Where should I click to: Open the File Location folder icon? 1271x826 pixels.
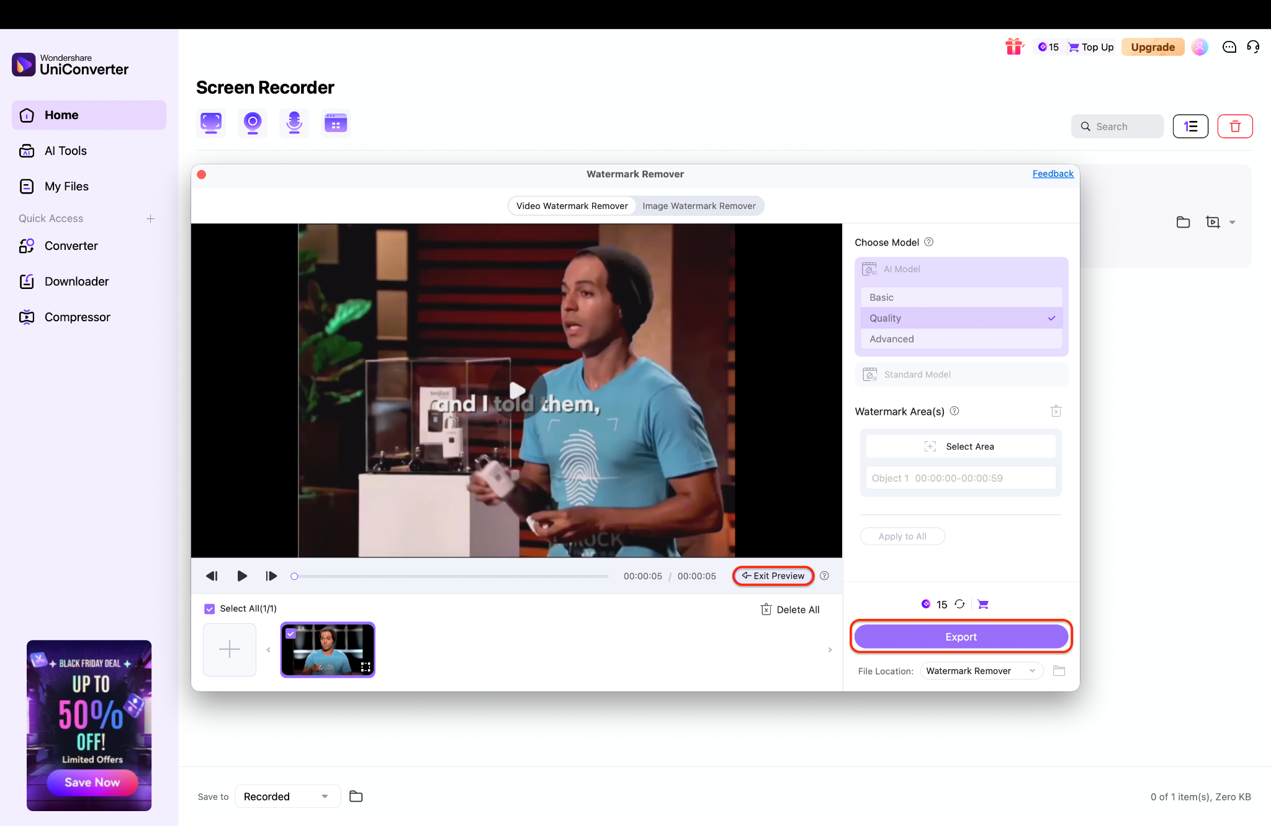pyautogui.click(x=1059, y=671)
